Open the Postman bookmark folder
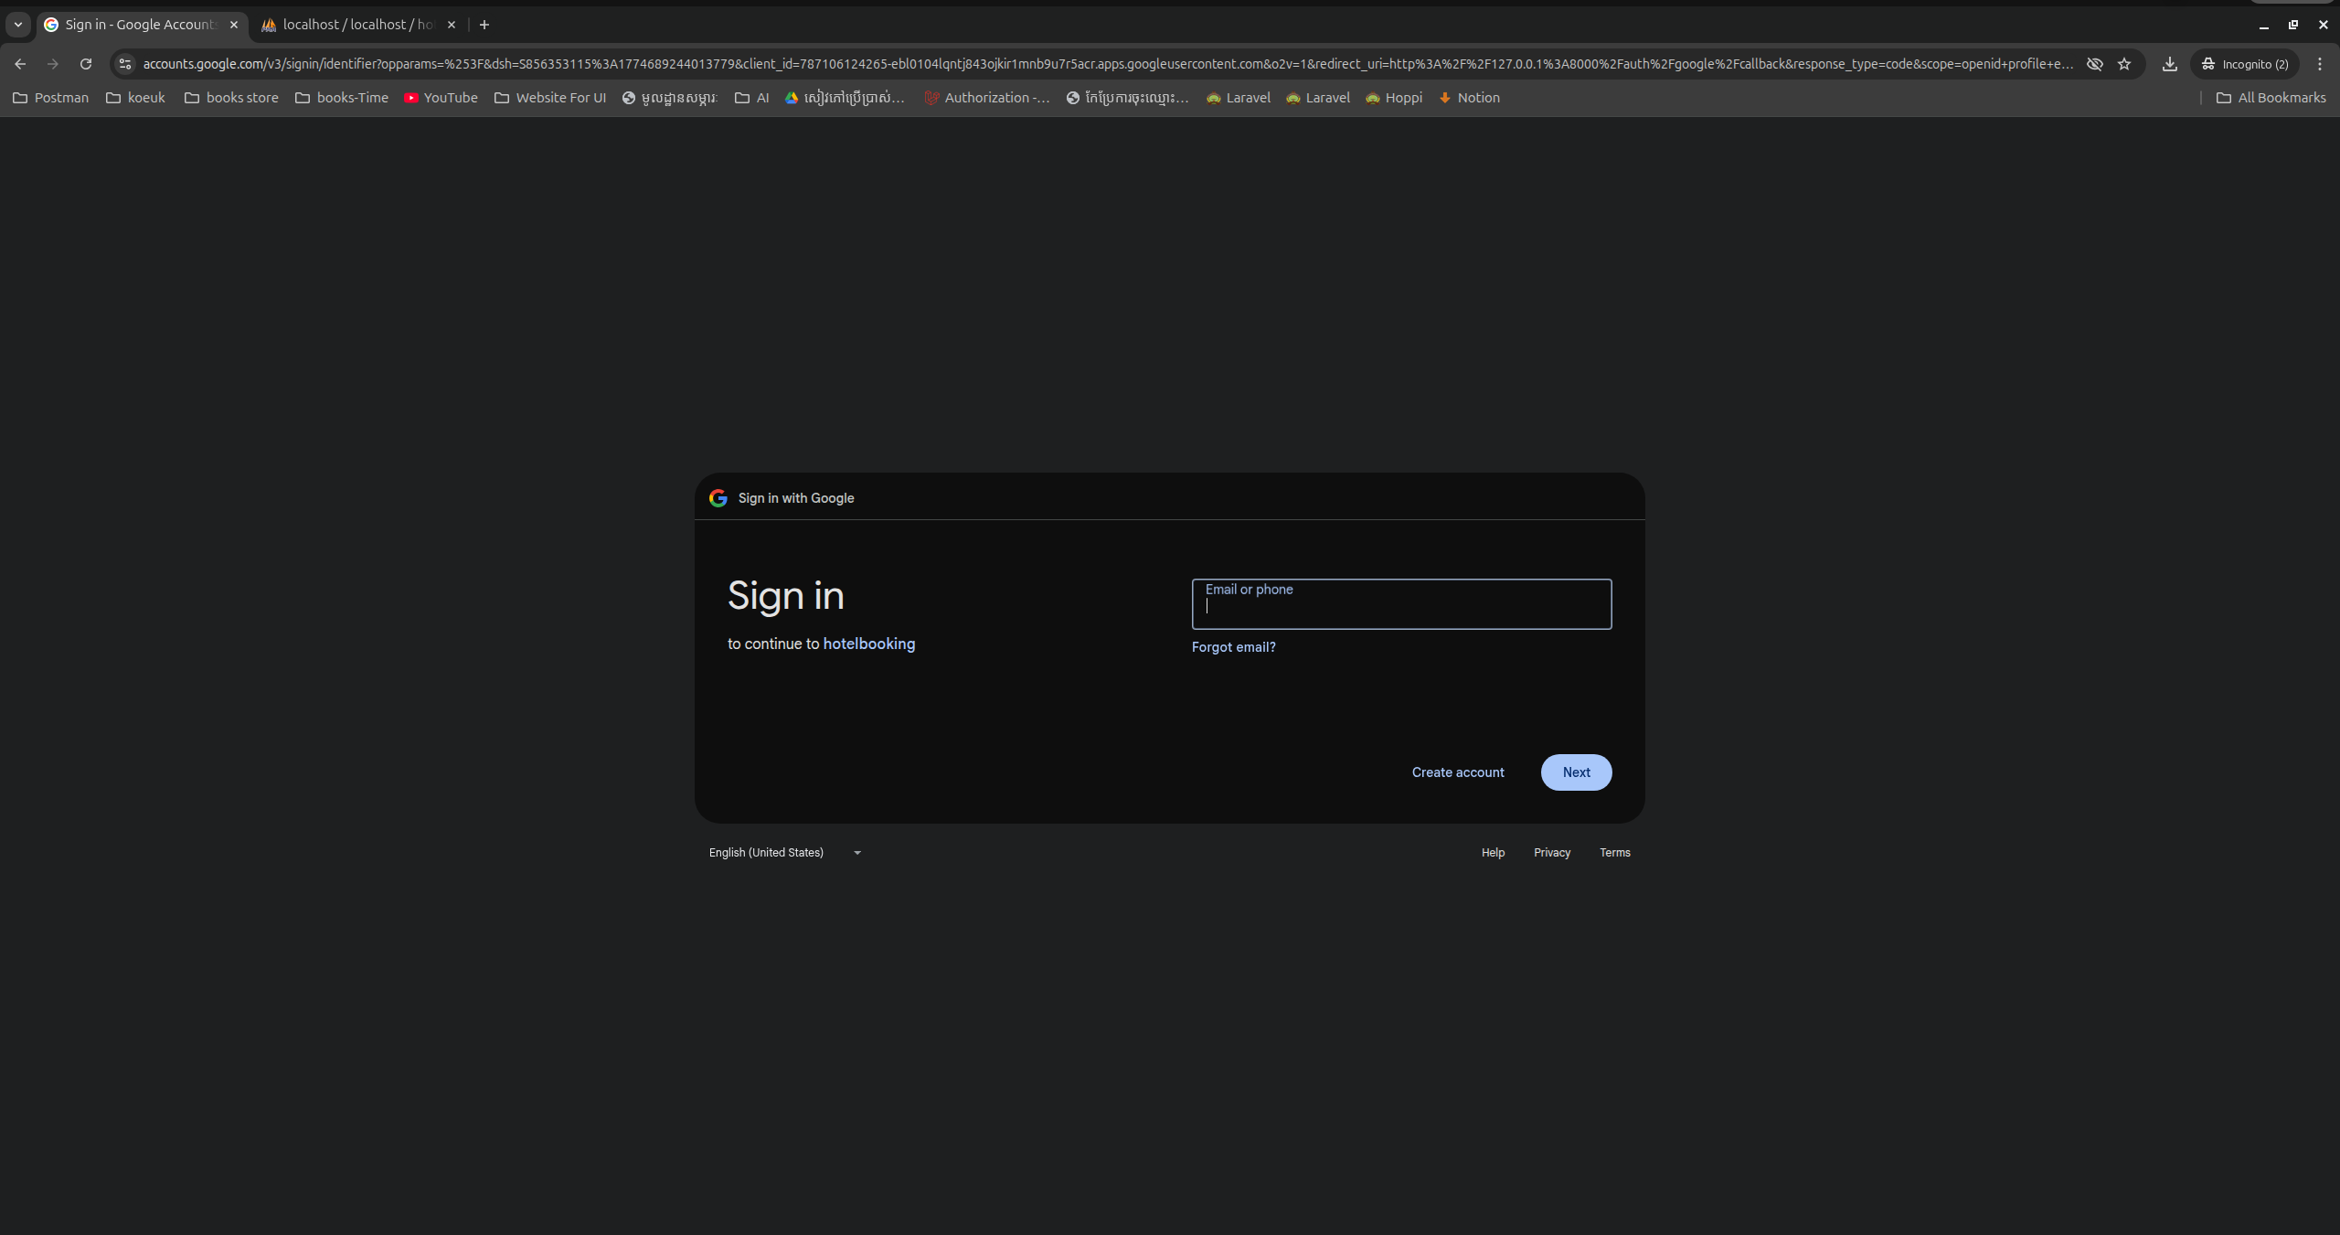The height and width of the screenshot is (1235, 2340). 51,98
